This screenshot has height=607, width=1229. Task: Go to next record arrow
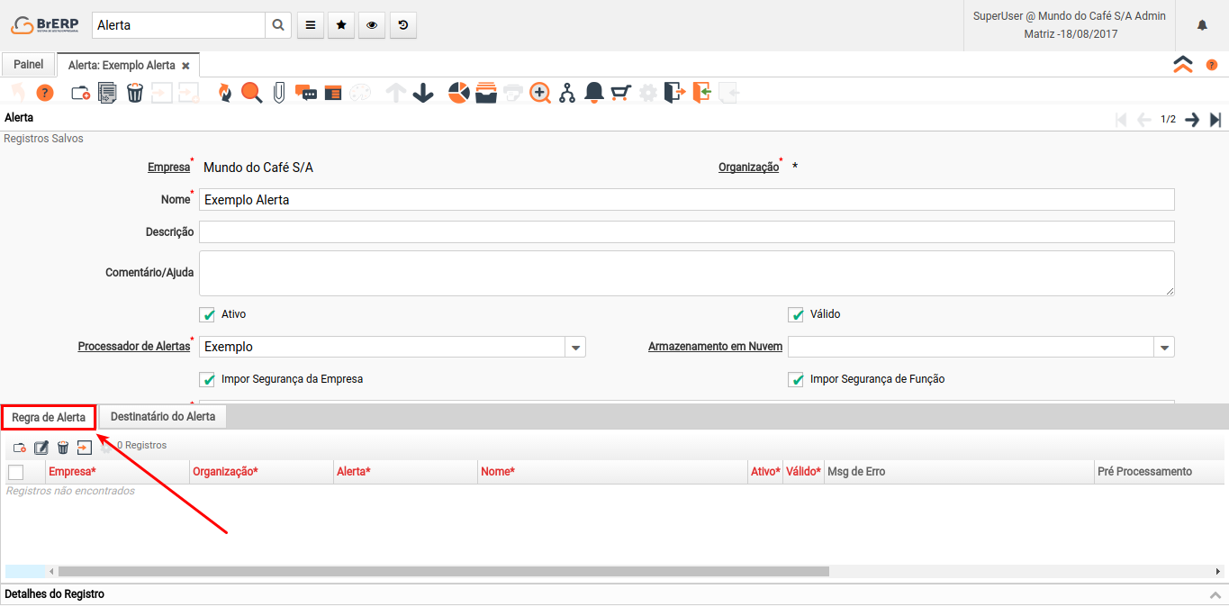[1192, 120]
